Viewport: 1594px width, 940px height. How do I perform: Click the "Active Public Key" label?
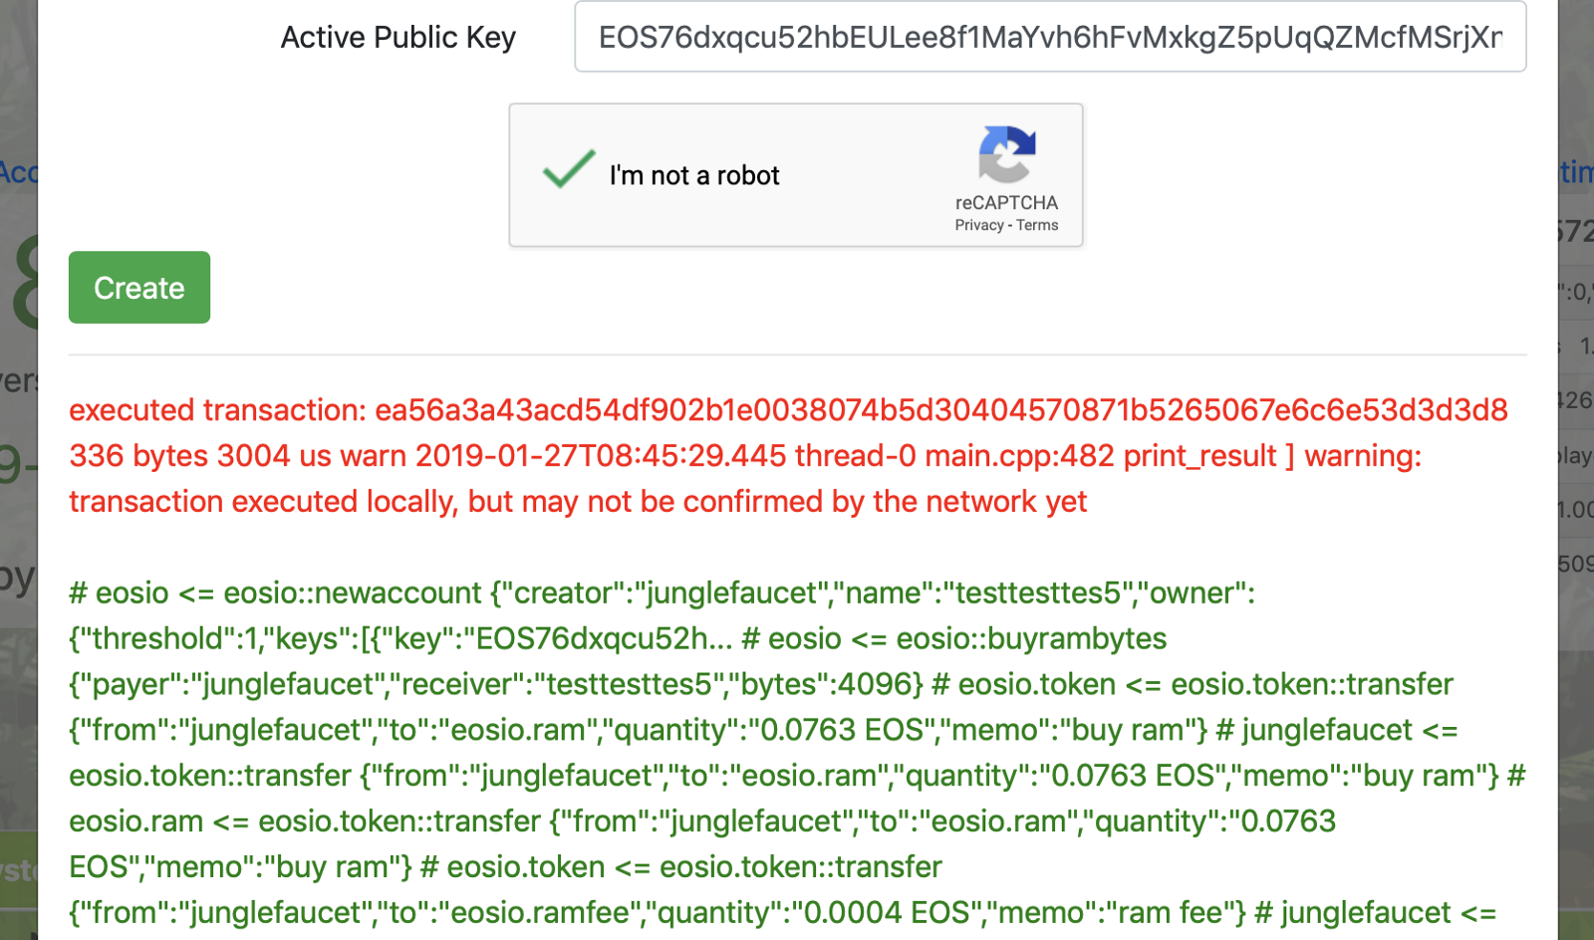click(x=398, y=37)
